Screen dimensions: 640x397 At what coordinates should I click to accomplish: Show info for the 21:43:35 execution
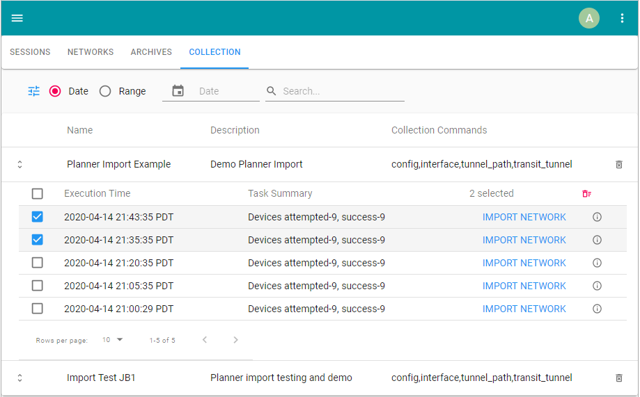click(x=597, y=217)
